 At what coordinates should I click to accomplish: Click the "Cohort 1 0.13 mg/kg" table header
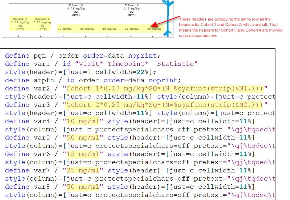click(20, 24)
